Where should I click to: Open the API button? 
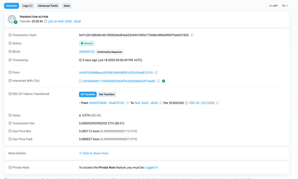coord(273,6)
